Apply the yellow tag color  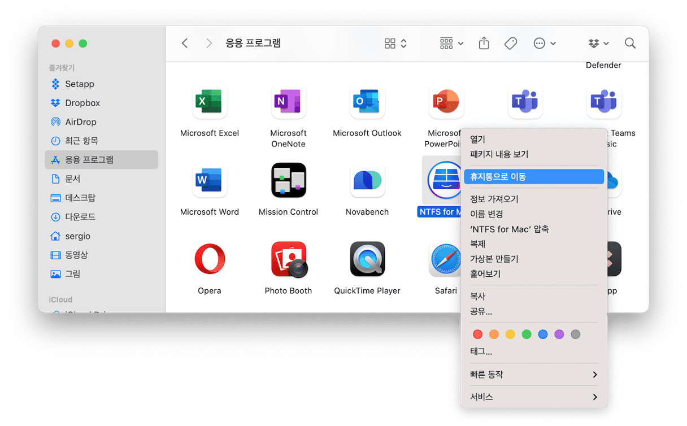coord(510,334)
